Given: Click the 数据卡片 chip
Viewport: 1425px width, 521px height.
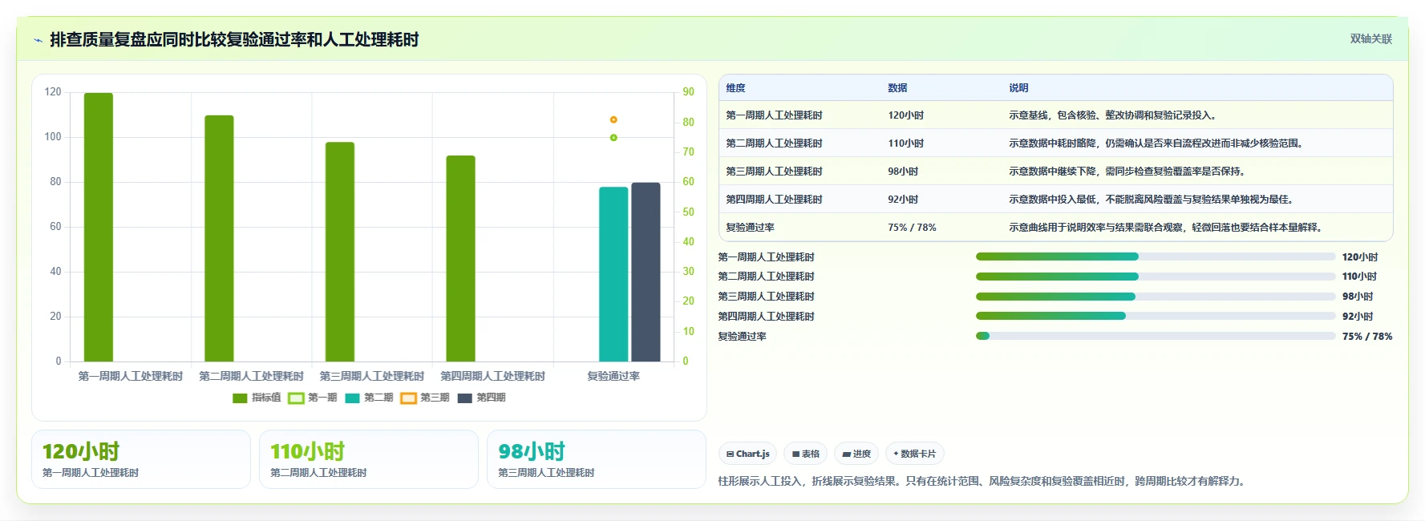Looking at the screenshot, I should pyautogui.click(x=914, y=454).
